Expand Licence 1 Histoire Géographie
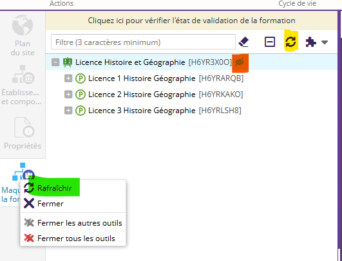The width and height of the screenshot is (342, 261). 68,78
